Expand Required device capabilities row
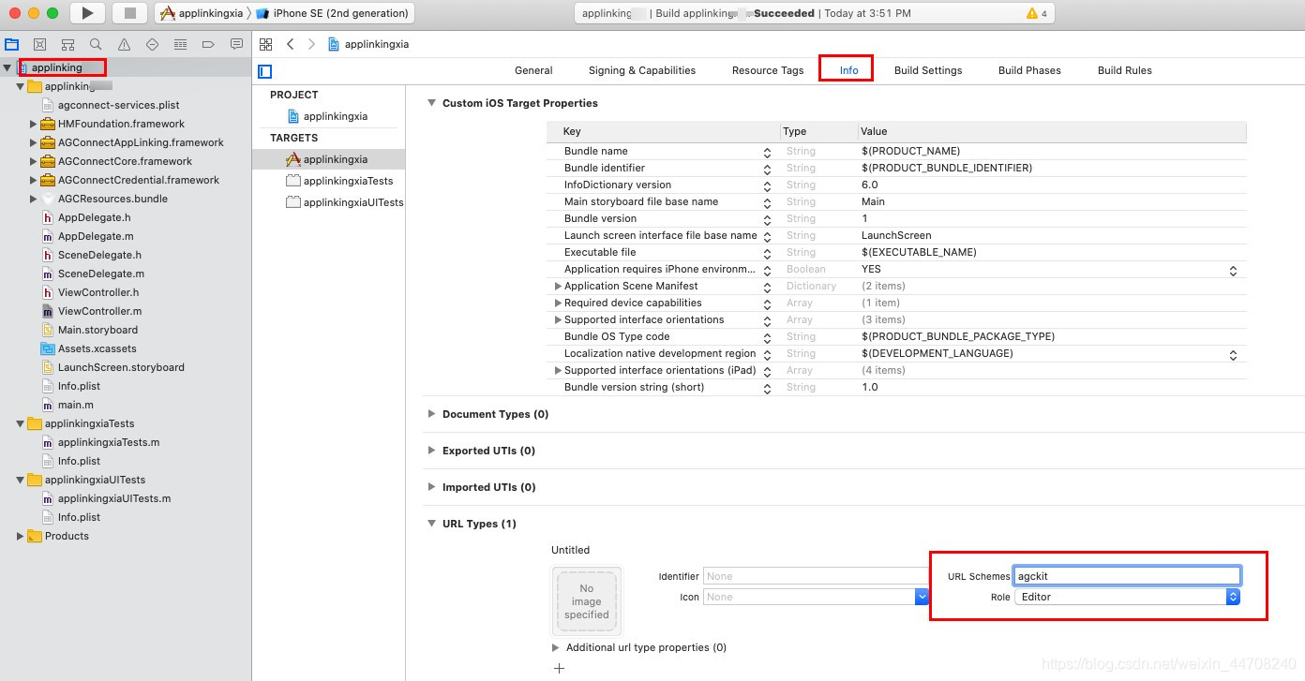Image resolution: width=1305 pixels, height=681 pixels. pos(558,303)
